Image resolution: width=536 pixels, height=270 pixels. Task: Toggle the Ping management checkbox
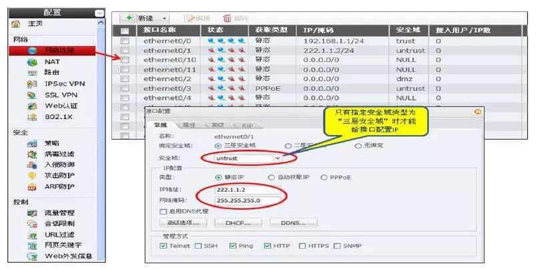click(233, 246)
